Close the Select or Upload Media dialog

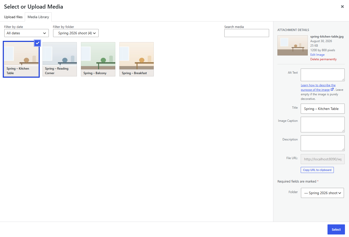click(342, 7)
